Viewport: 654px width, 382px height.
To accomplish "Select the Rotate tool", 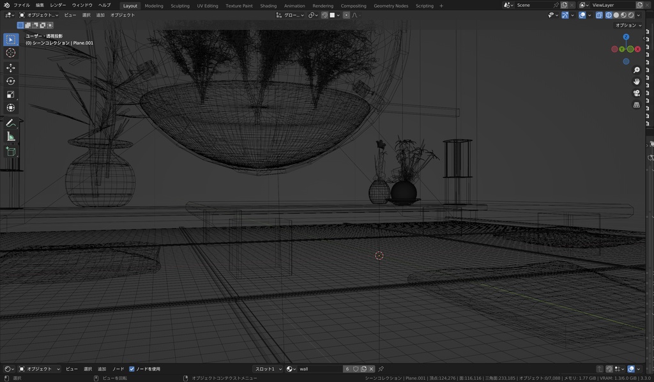I will pos(11,81).
